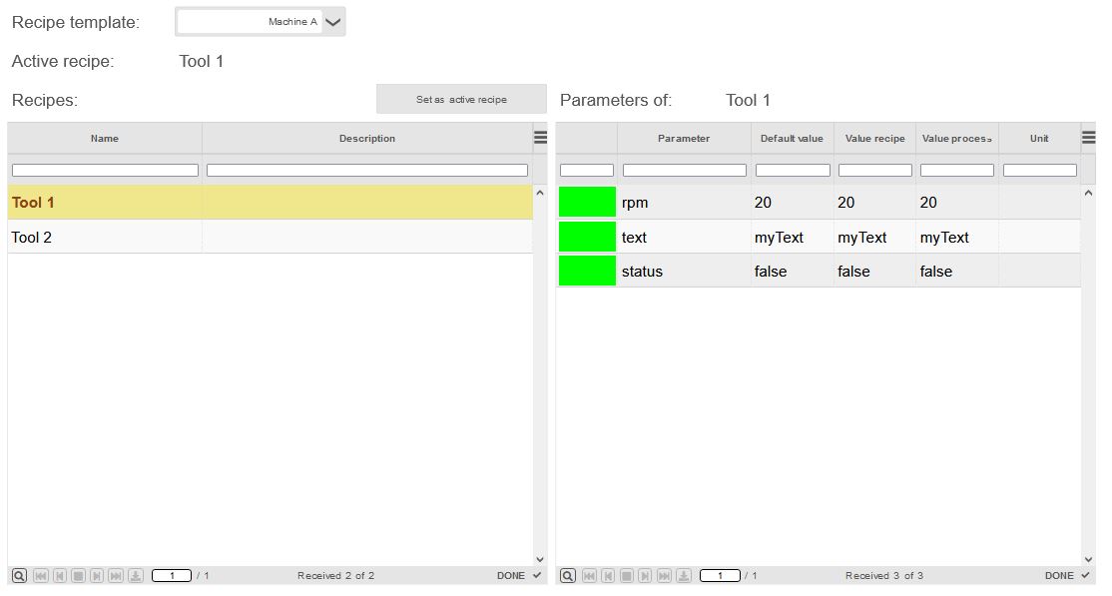Click stop loading icon in Recipes footer
This screenshot has height=596, width=1112.
78,576
